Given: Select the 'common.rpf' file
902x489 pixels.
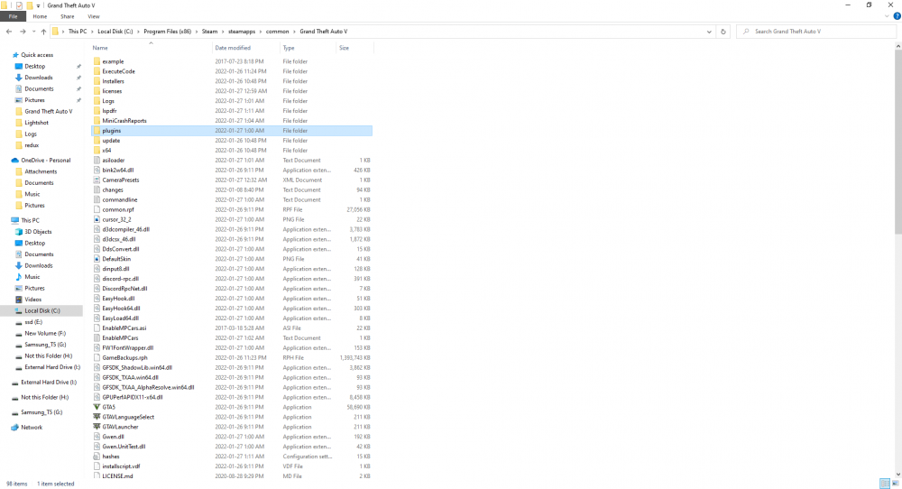Looking at the screenshot, I should pyautogui.click(x=118, y=210).
